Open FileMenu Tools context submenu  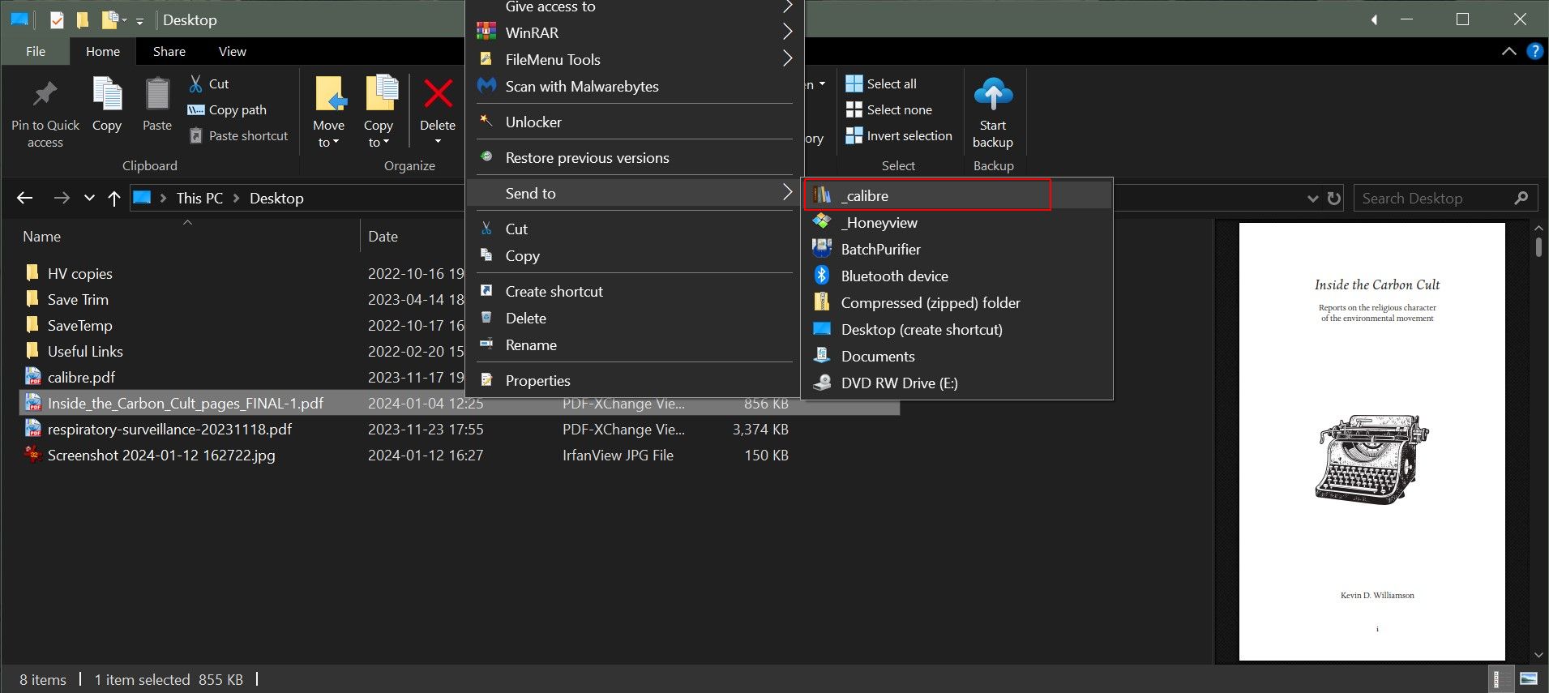633,59
